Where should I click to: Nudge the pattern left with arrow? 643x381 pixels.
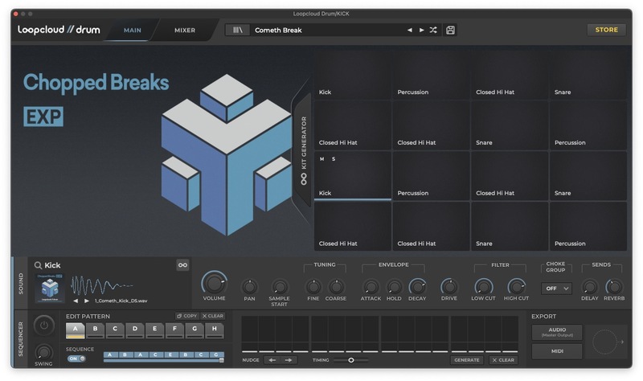pos(272,360)
